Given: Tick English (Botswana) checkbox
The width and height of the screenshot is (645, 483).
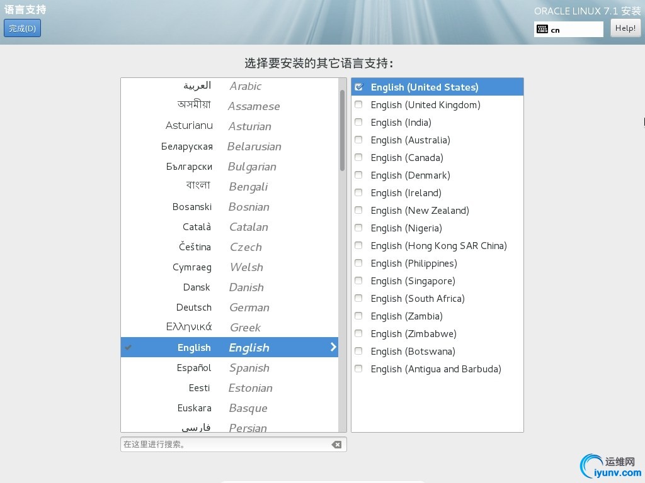Looking at the screenshot, I should pos(358,352).
